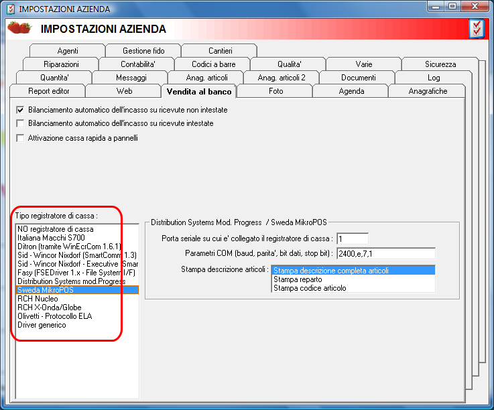Viewport: 494px width, 410px height.
Task: Open the Qualita' tab
Action: (289, 64)
